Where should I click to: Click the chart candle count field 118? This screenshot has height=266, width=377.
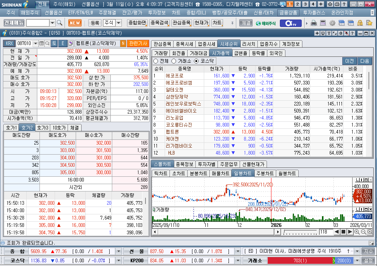pos(326,232)
